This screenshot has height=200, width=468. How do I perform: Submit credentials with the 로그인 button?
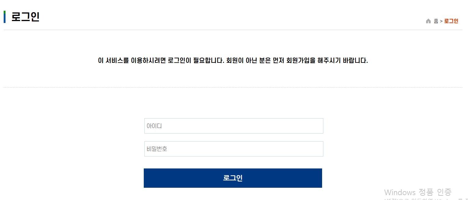point(233,178)
